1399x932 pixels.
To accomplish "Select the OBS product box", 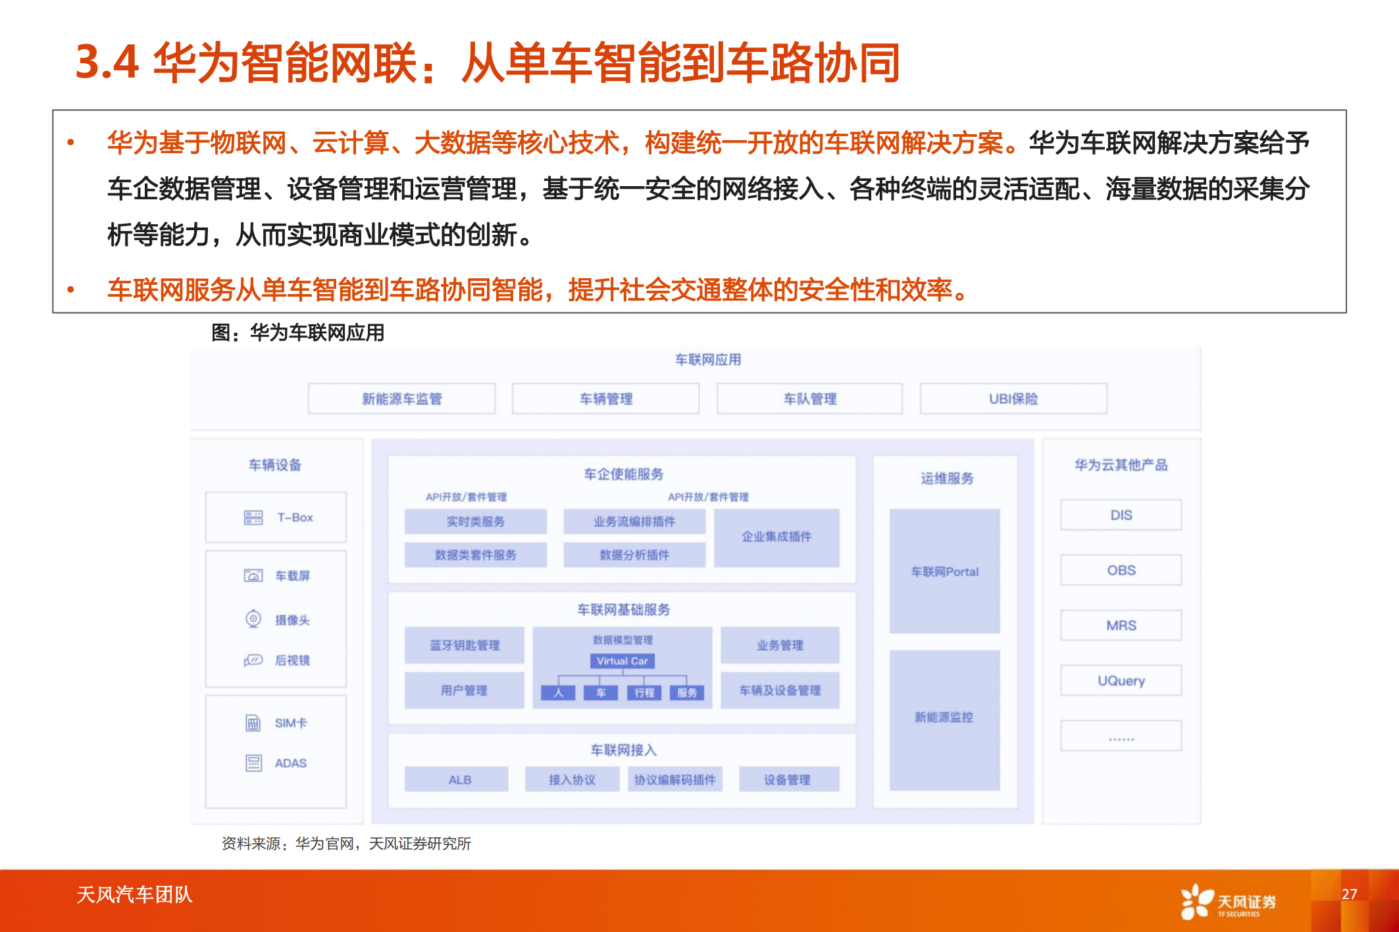I will point(1121,570).
